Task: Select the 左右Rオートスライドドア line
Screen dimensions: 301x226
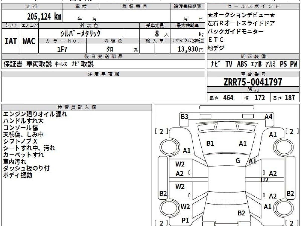Action: tap(241, 23)
